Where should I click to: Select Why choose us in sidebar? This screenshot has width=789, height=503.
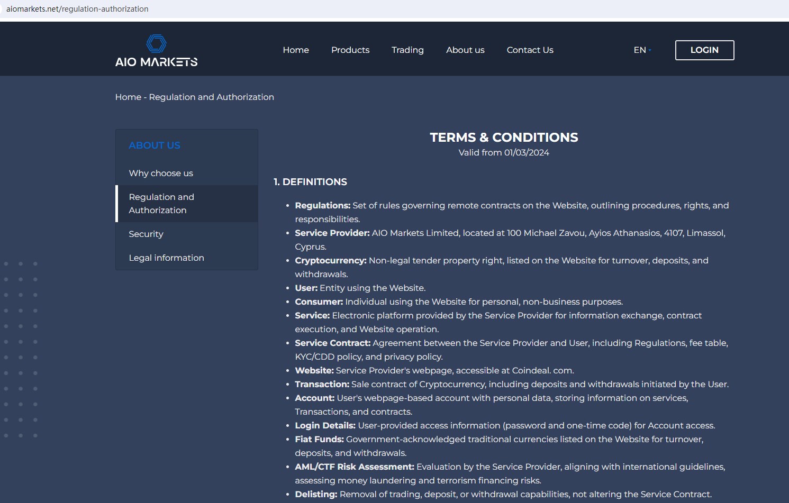click(161, 173)
